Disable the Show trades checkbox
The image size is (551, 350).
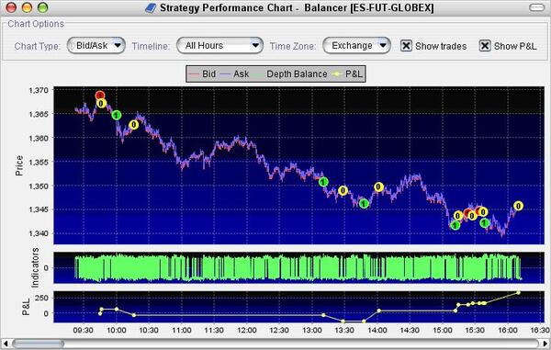tap(406, 46)
